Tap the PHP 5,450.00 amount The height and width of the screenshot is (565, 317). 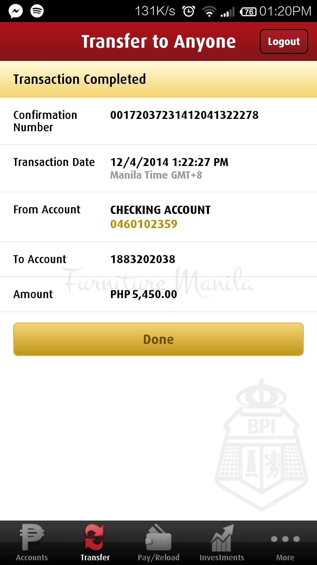[144, 294]
